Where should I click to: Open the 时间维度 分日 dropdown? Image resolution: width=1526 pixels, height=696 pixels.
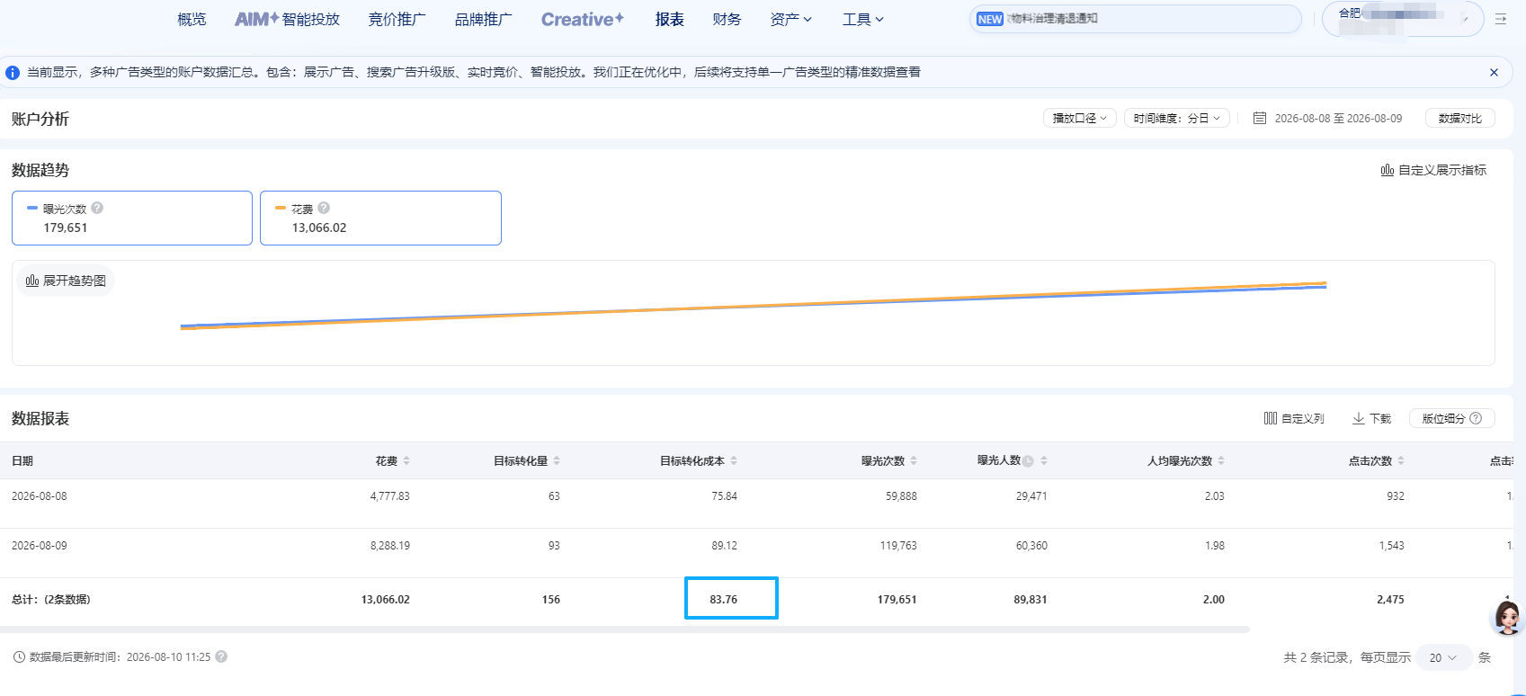coord(1177,118)
